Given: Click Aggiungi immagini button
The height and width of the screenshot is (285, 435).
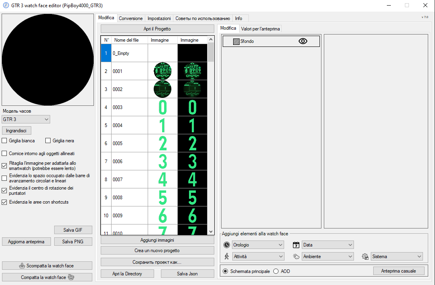Looking at the screenshot, I should point(157,240).
